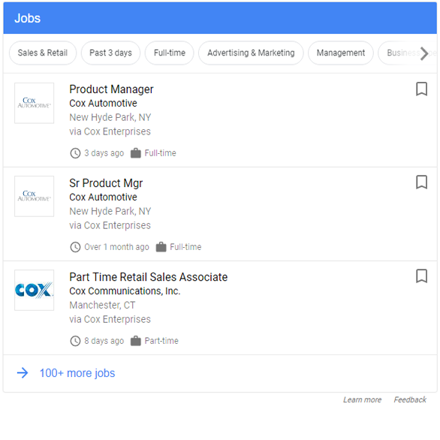Image resolution: width=440 pixels, height=440 pixels.
Task: Toggle the Full-time filter chip
Action: [x=170, y=53]
